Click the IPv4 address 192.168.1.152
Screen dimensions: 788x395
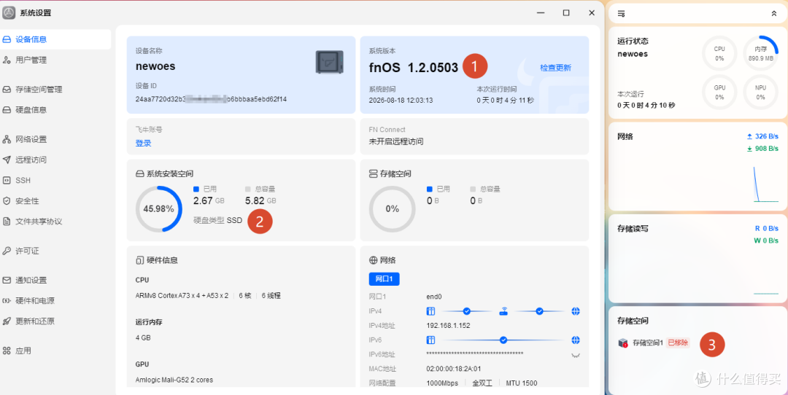click(x=448, y=325)
